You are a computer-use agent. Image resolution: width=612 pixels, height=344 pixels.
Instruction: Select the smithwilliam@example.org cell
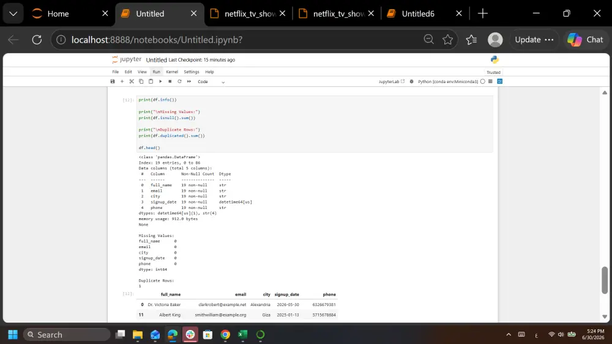[x=220, y=315]
